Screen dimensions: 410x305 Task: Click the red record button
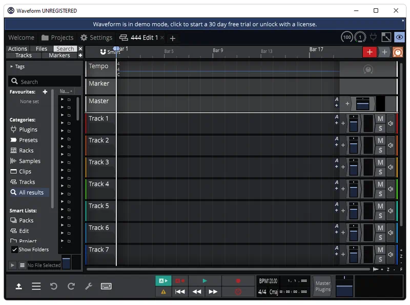[x=238, y=281]
